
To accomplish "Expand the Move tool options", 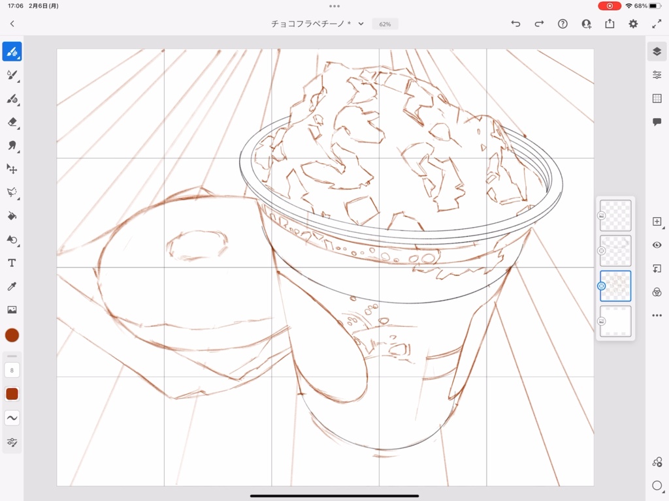I will (12, 170).
